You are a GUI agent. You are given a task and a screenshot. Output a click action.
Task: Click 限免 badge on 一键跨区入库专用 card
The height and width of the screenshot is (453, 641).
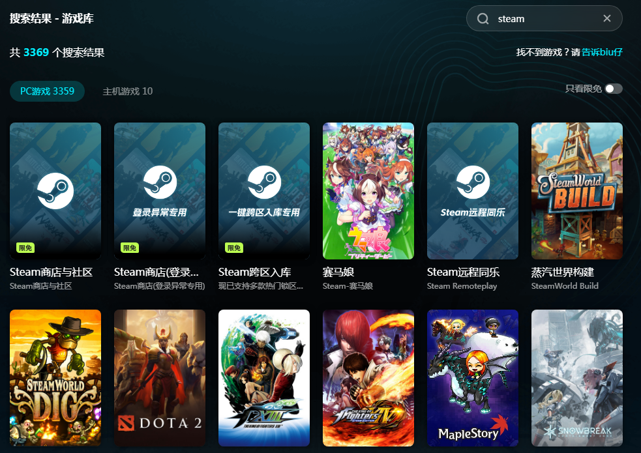[x=234, y=248]
